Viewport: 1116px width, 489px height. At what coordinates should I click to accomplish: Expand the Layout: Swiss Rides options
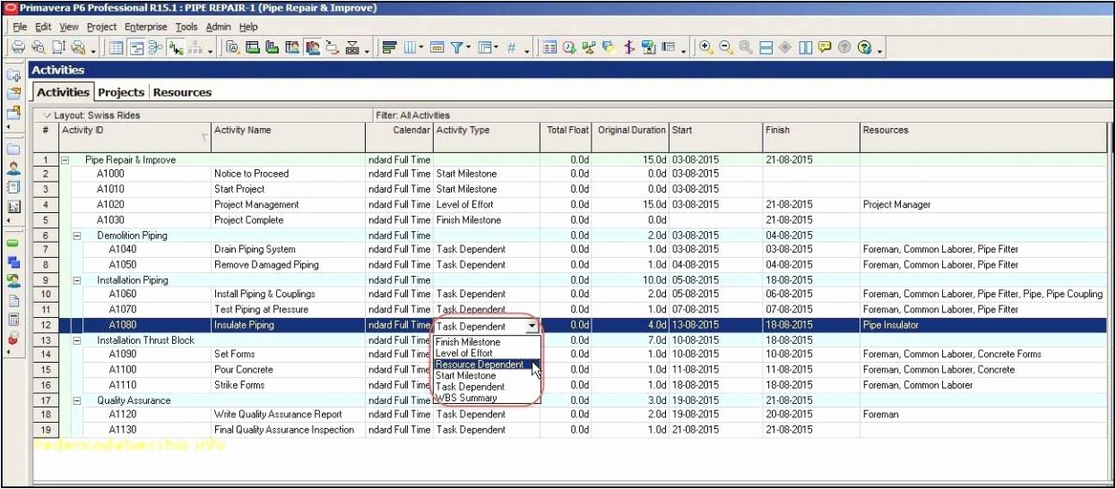(x=48, y=116)
